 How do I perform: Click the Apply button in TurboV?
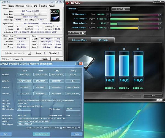pos(132,95)
